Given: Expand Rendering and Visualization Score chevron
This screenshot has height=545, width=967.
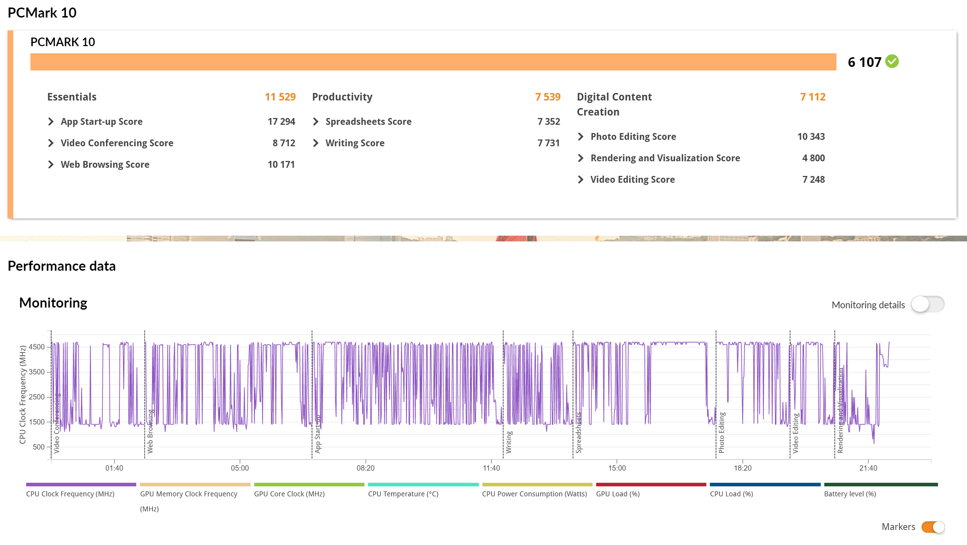Looking at the screenshot, I should click(x=581, y=158).
